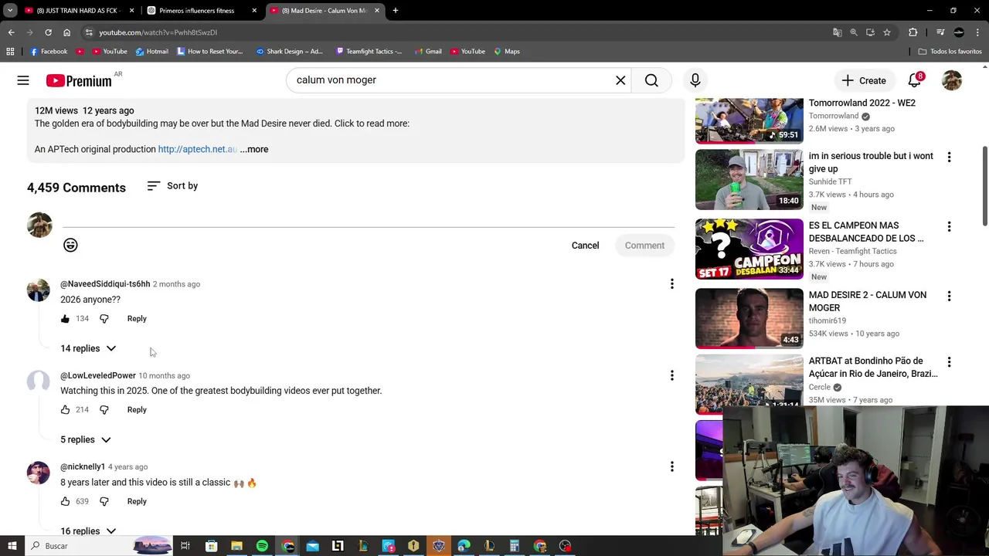Image resolution: width=989 pixels, height=556 pixels.
Task: Play Tomorrowland 2022 WE2 thumbnail
Action: tap(749, 120)
